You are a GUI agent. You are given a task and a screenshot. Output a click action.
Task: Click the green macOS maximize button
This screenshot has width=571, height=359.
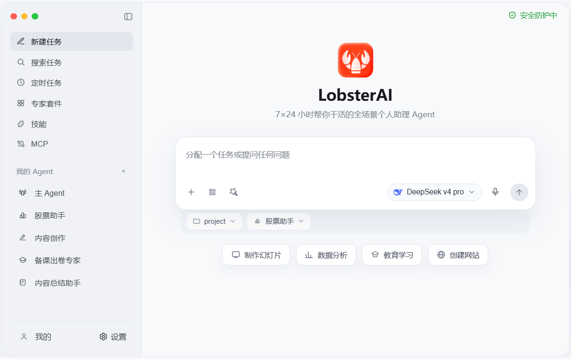coord(35,16)
